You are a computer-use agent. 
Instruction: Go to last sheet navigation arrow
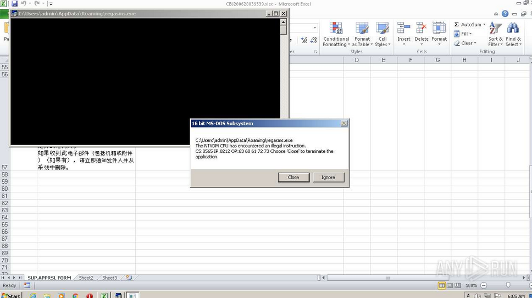click(x=20, y=278)
